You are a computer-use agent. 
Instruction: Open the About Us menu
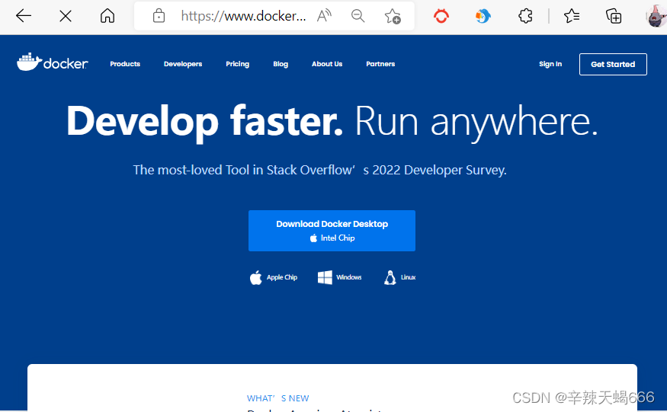[327, 64]
